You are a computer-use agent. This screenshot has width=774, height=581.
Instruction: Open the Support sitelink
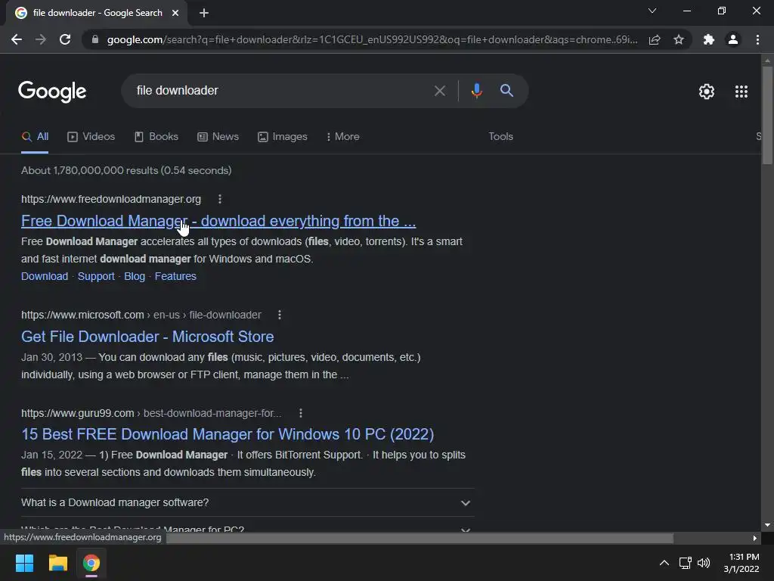[96, 276]
